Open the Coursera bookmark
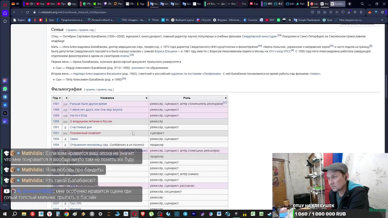388x218 pixels. [251, 20]
